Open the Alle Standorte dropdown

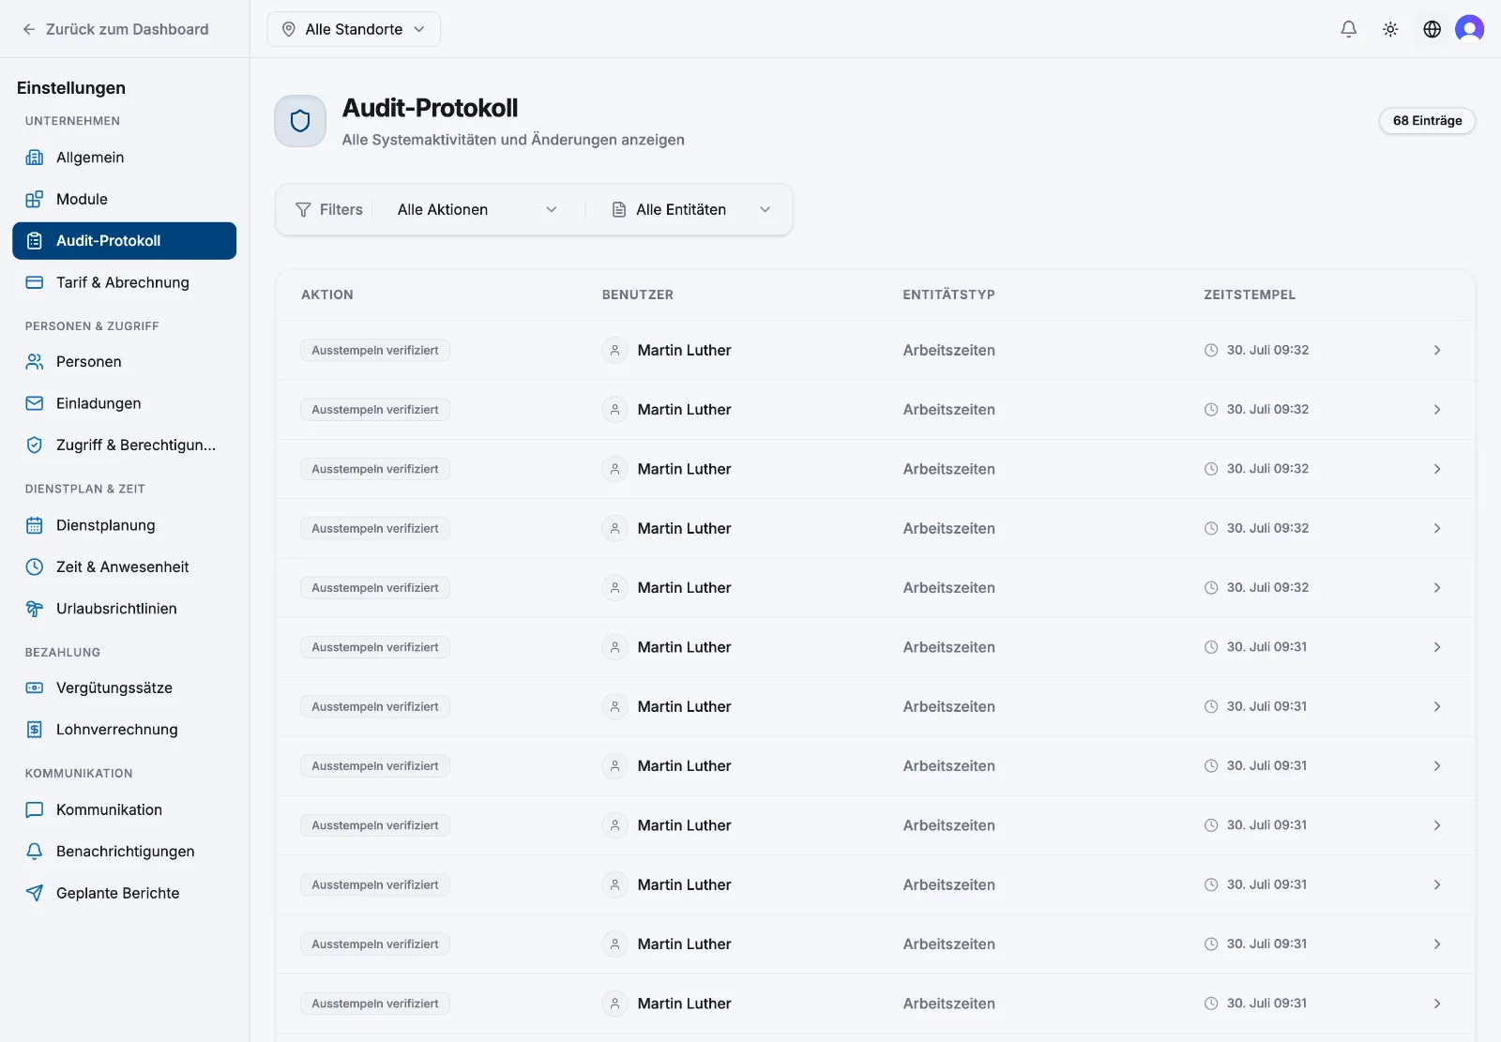(x=354, y=29)
